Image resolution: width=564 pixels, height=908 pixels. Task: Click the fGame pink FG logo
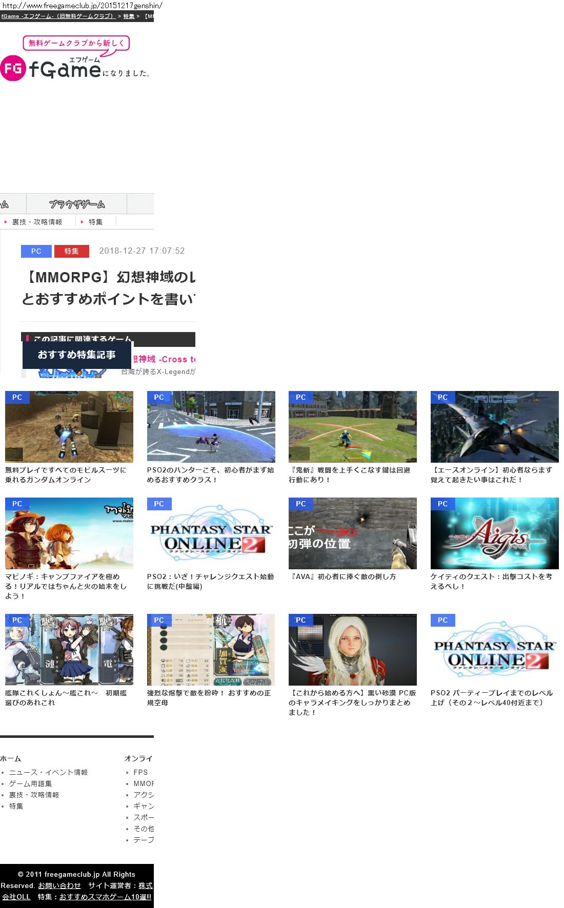click(13, 68)
